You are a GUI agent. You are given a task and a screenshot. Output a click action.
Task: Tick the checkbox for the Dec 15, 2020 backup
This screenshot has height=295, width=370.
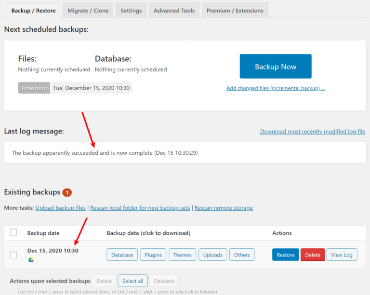pyautogui.click(x=13, y=255)
